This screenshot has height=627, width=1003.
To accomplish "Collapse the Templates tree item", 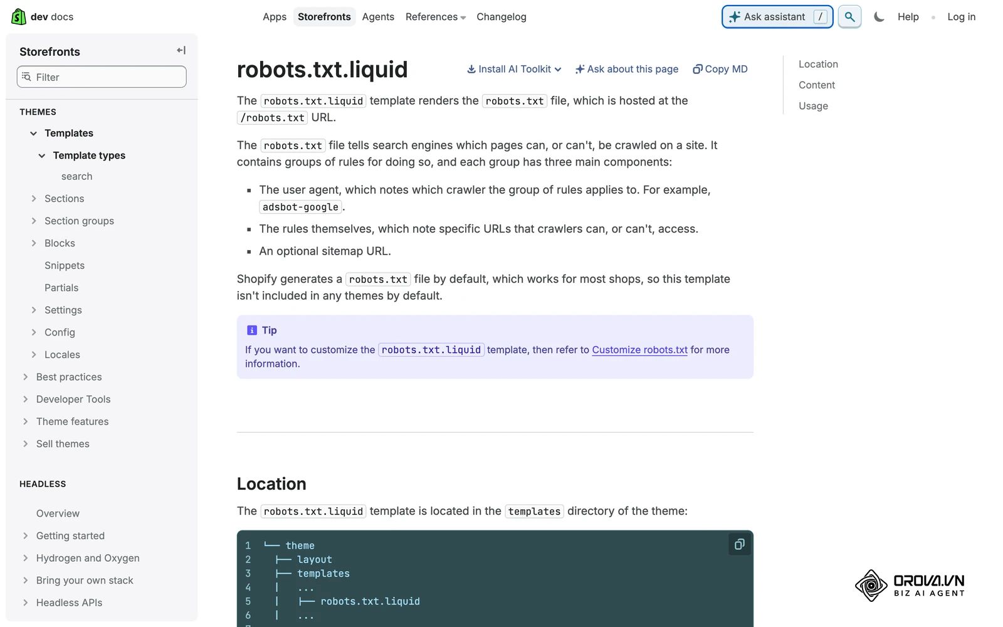I will tap(34, 133).
